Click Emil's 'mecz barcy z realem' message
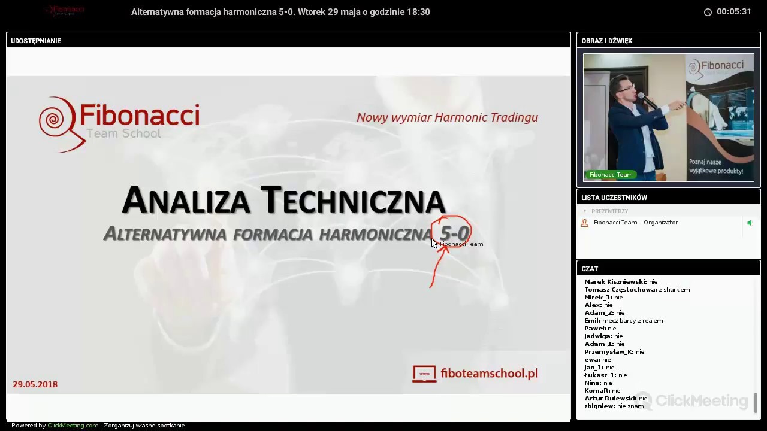 623,321
